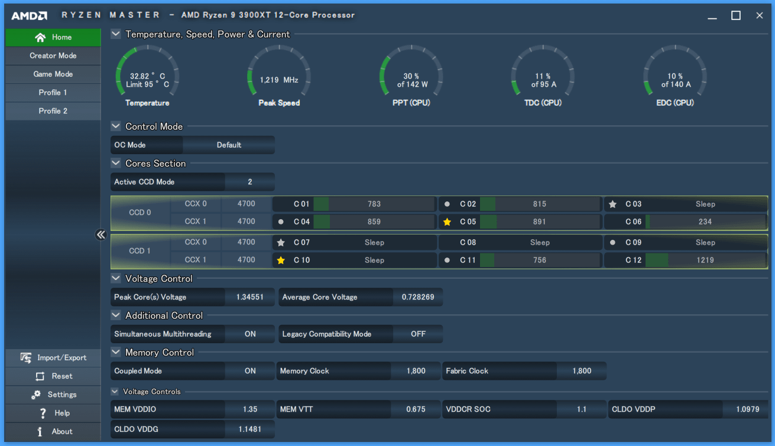Viewport: 775px width, 446px height.
Task: Click the dot marker on core C 04
Action: (281, 222)
